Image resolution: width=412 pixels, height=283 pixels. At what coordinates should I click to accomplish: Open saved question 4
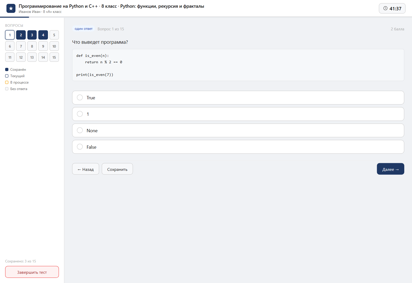[43, 35]
